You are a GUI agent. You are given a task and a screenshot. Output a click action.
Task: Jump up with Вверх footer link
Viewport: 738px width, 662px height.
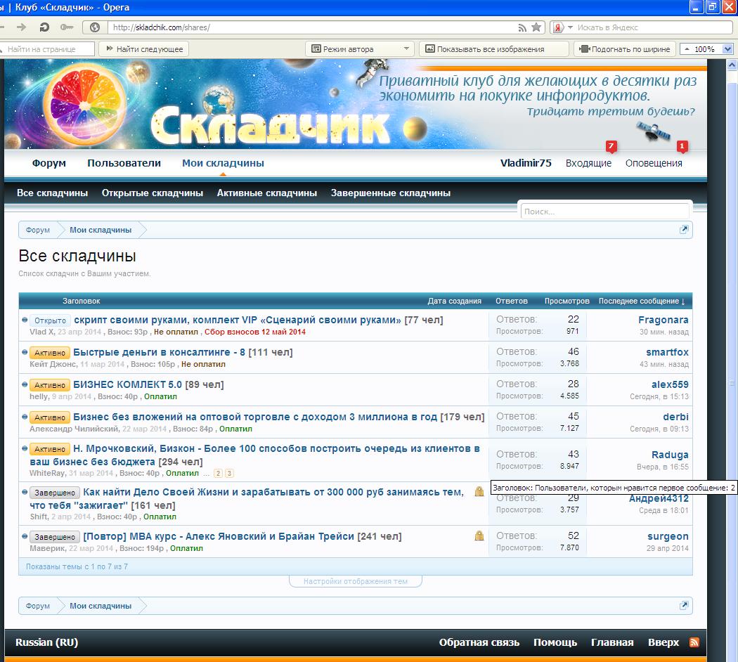663,642
